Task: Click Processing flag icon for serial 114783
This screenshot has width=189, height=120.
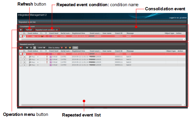Action: [x=30, y=62]
